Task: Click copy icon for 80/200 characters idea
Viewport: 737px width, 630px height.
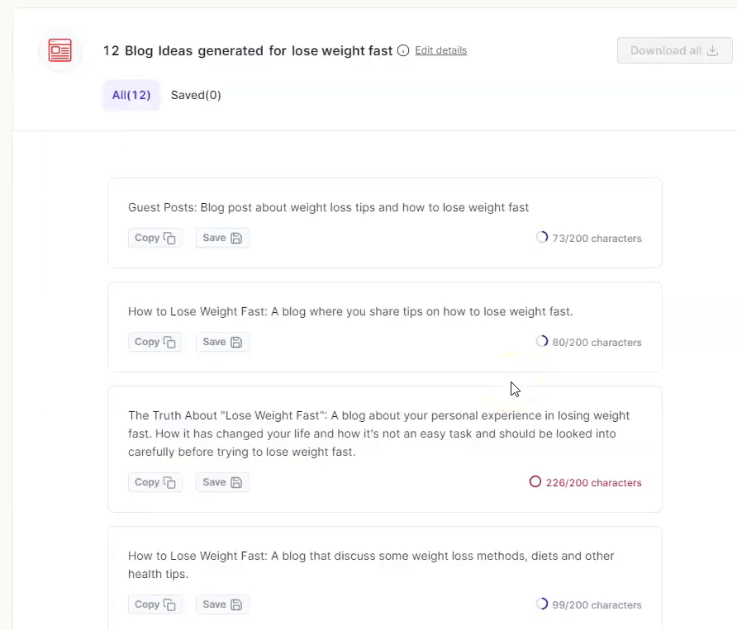Action: 169,342
